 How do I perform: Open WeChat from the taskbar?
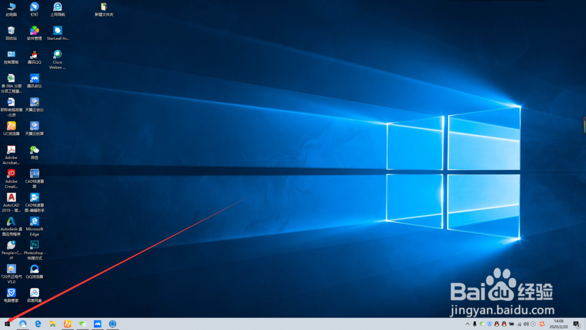tap(83, 324)
